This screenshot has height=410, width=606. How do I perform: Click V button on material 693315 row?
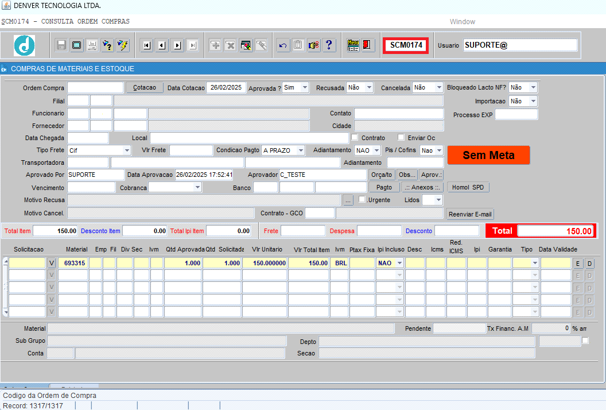(x=52, y=263)
